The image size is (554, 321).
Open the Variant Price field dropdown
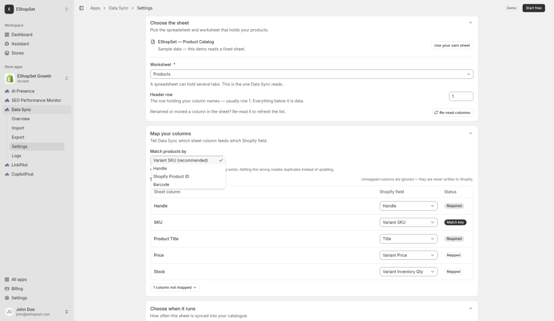(x=408, y=255)
